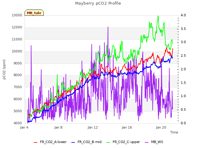Click the Jan 16 x-axis tick label
The height and width of the screenshot is (148, 197).
(x=127, y=127)
